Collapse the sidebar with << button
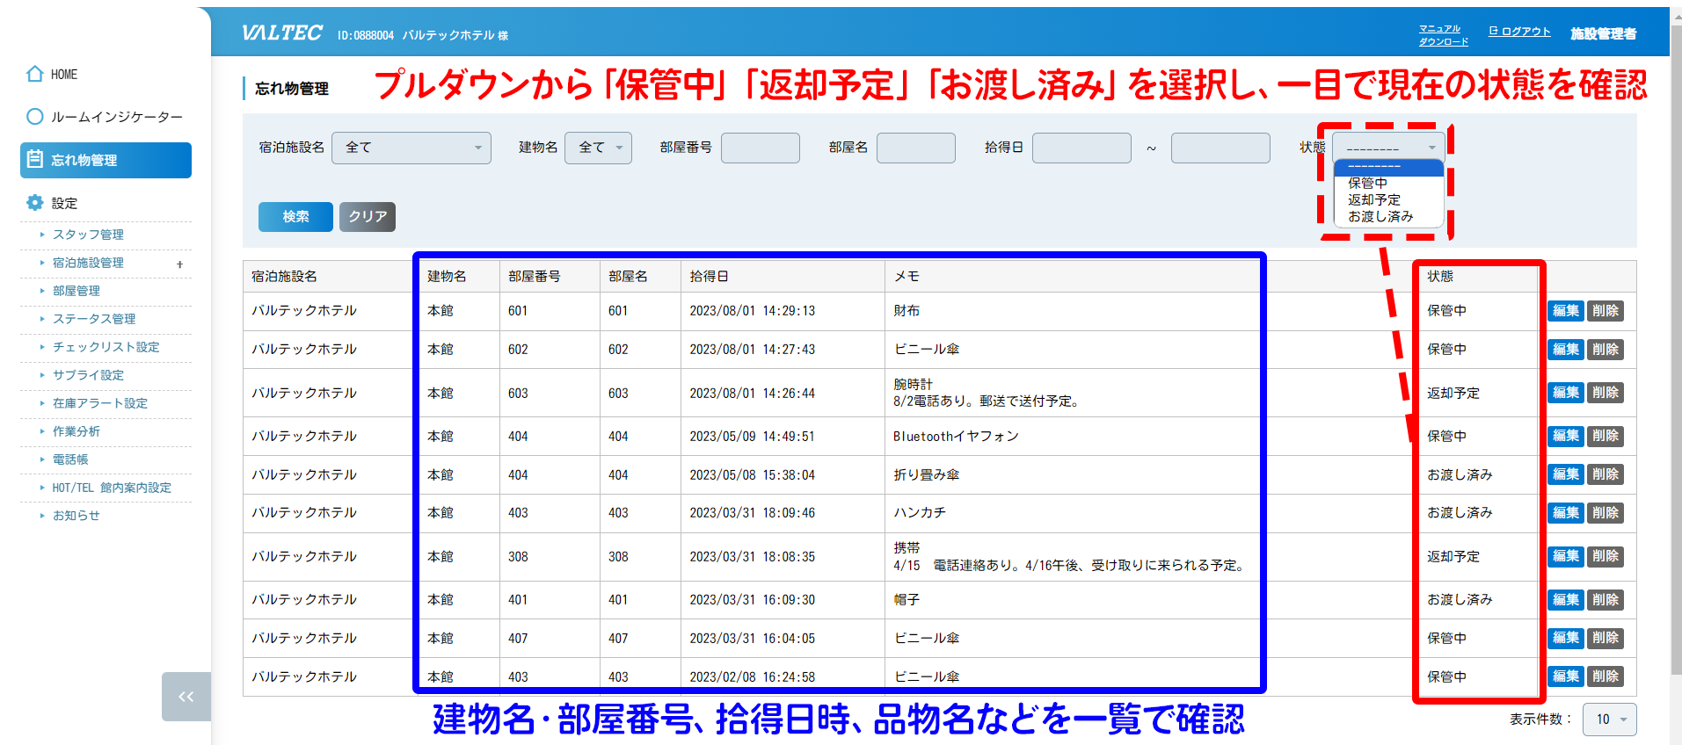Image resolution: width=1682 pixels, height=745 pixels. pos(186,697)
